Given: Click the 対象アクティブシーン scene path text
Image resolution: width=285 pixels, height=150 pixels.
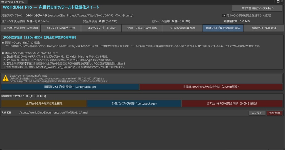Looking at the screenshot, I should 67,15.
